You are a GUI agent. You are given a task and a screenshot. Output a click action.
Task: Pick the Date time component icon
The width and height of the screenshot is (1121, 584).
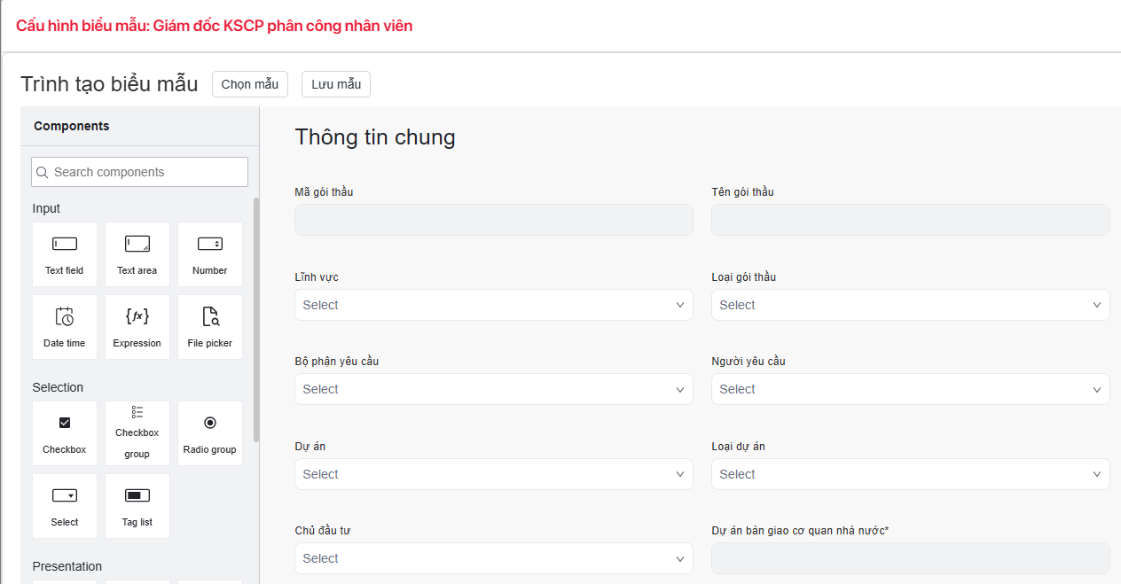[x=65, y=317]
